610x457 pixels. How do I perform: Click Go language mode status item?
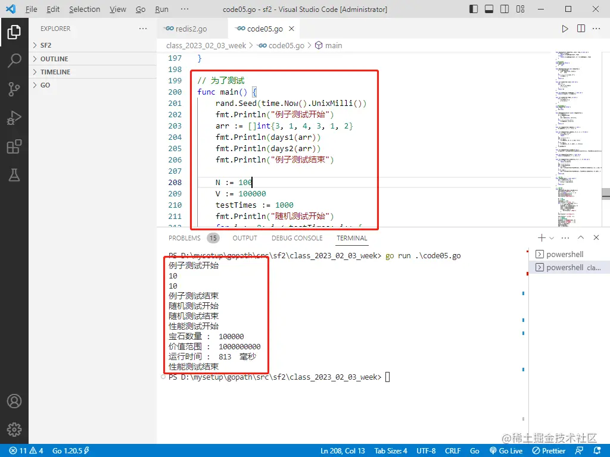[x=474, y=451]
